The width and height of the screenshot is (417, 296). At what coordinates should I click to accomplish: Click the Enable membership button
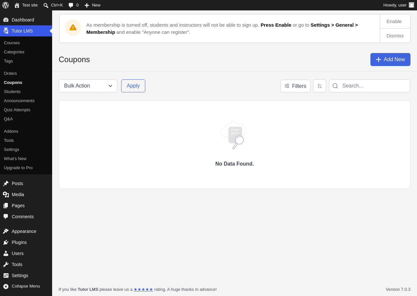click(395, 21)
